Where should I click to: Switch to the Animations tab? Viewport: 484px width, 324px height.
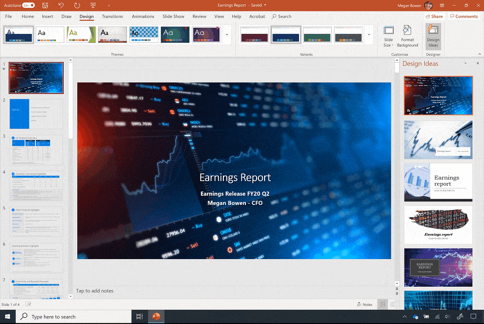[x=143, y=16]
